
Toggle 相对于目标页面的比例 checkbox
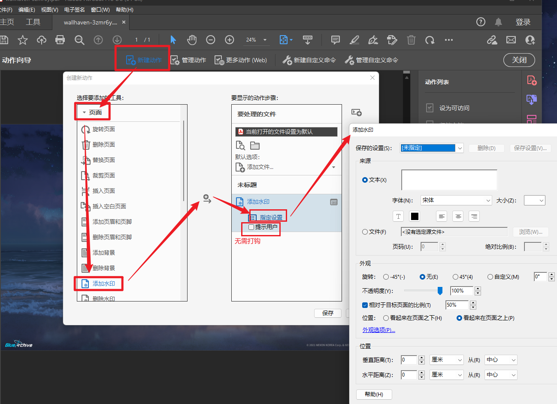coord(365,305)
